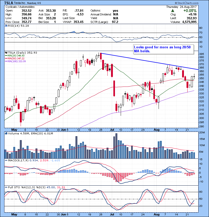Select the High value 356.66
Image resolution: width=209 pixels, height=217 pixels.
tap(27, 14)
